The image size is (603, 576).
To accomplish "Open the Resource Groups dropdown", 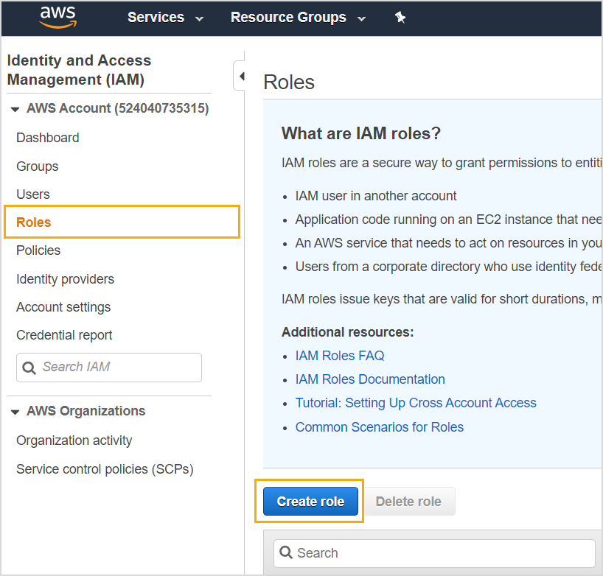I will pyautogui.click(x=298, y=17).
